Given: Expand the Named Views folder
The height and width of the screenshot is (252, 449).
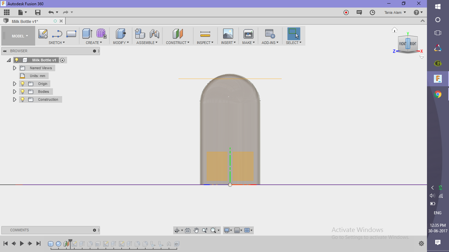Looking at the screenshot, I should [x=14, y=68].
